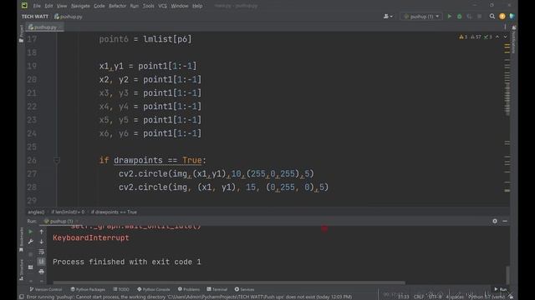Open the VCS menu
Image resolution: width=535 pixels, height=300 pixels.
pos(162,6)
